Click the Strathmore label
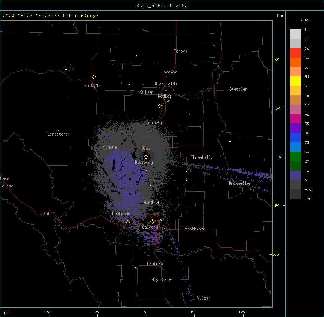The image size is (324, 317). click(194, 229)
